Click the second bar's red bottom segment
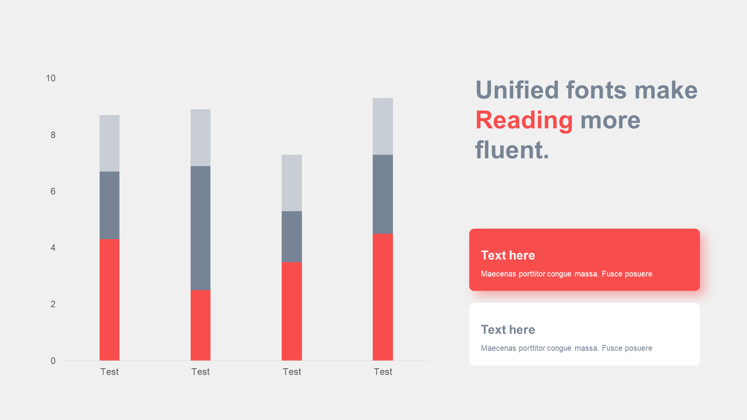This screenshot has height=420, width=747. [x=200, y=325]
